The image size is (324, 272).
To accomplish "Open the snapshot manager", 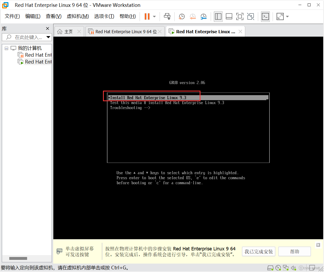I will pyautogui.click(x=203, y=16).
